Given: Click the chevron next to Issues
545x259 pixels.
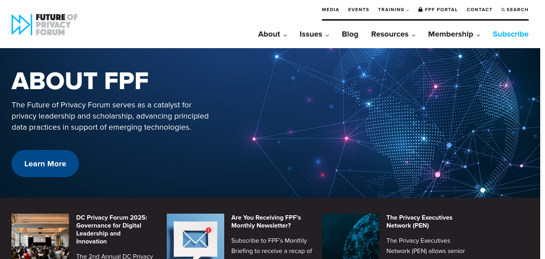Looking at the screenshot, I should 327,35.
